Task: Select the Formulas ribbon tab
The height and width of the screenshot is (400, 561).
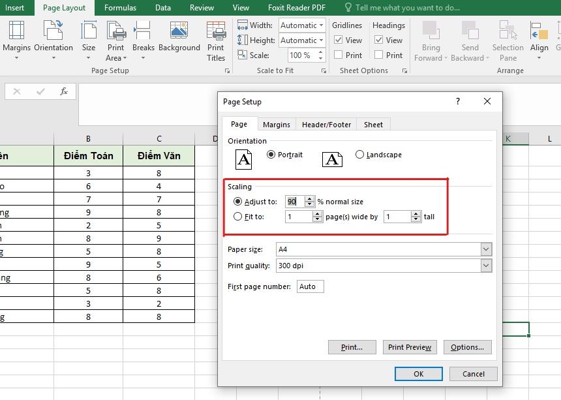Action: [120, 7]
